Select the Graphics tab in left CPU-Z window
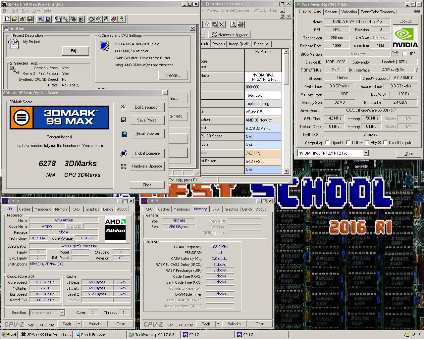 (x=92, y=209)
